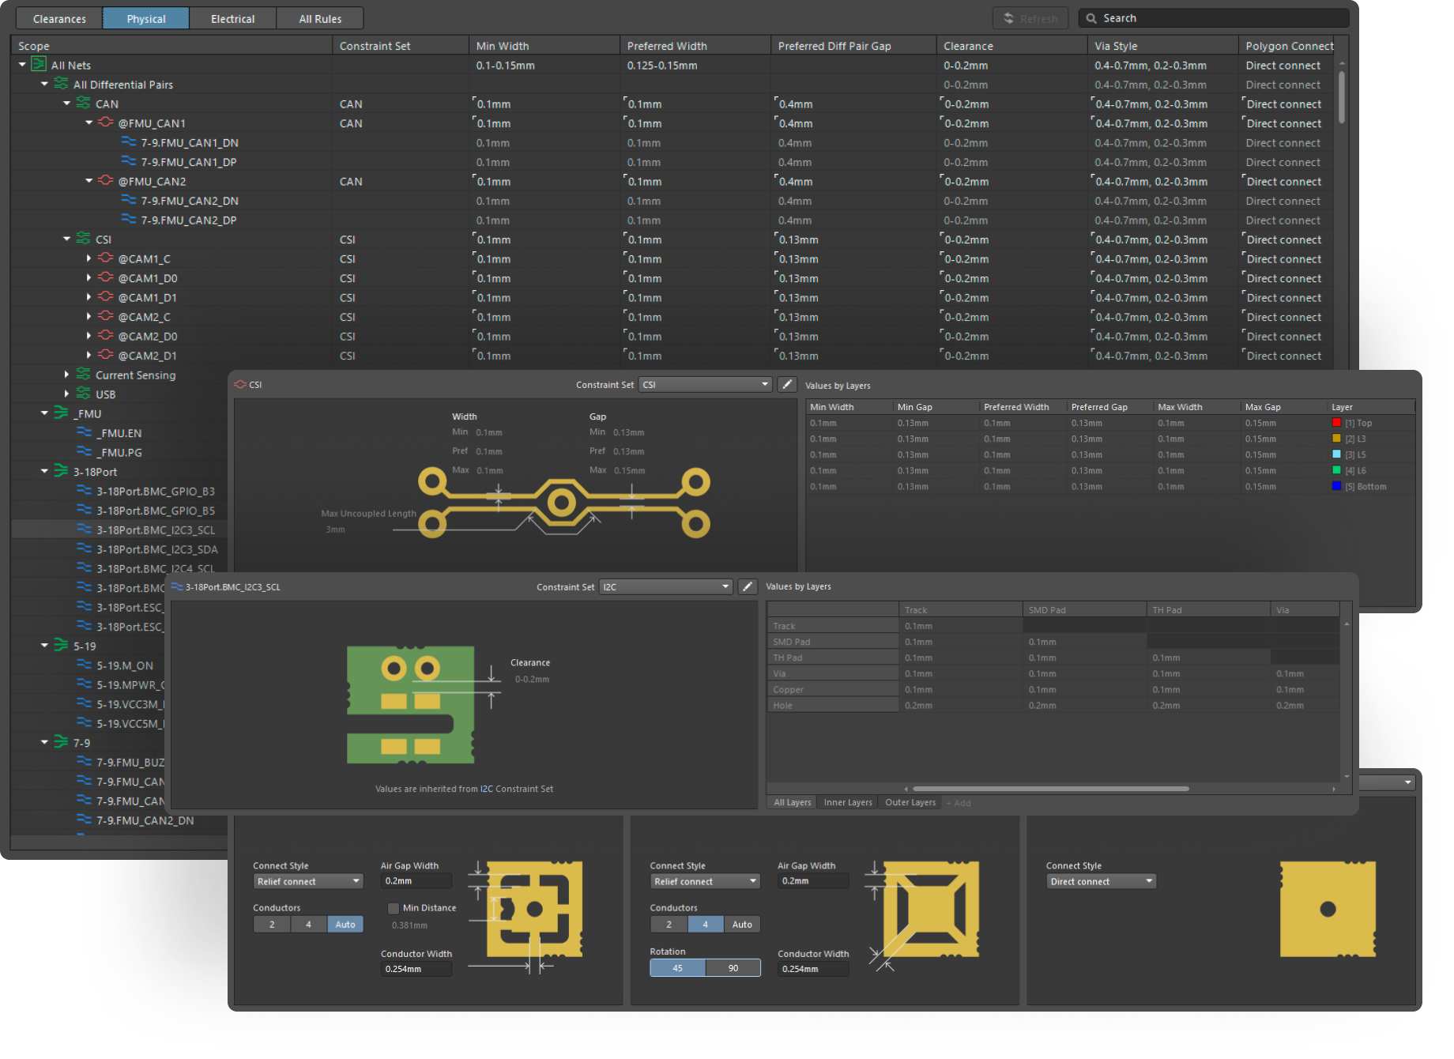This screenshot has width=1454, height=1059.
Task: Click the search magnifier icon
Action: 1091,18
